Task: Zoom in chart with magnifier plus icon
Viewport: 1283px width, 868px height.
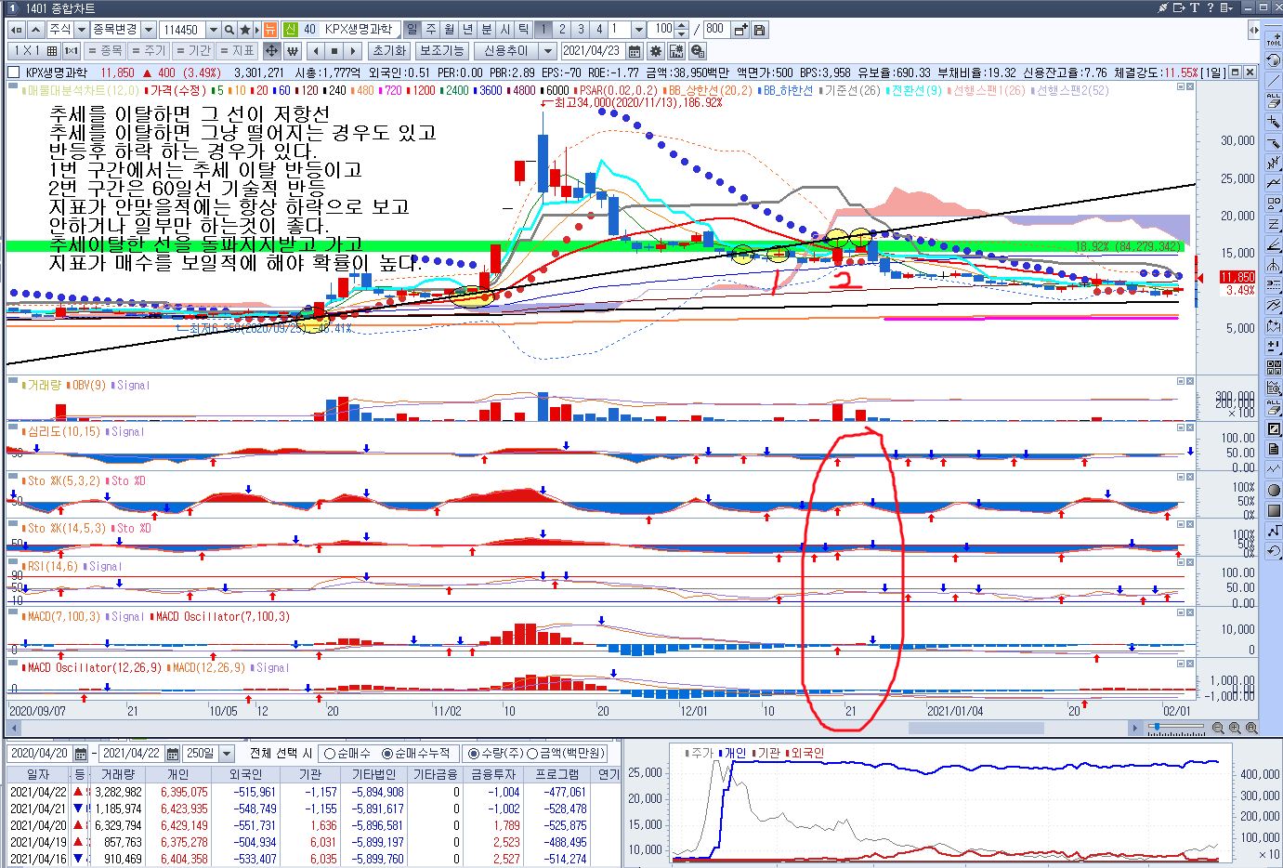Action: point(1235,729)
